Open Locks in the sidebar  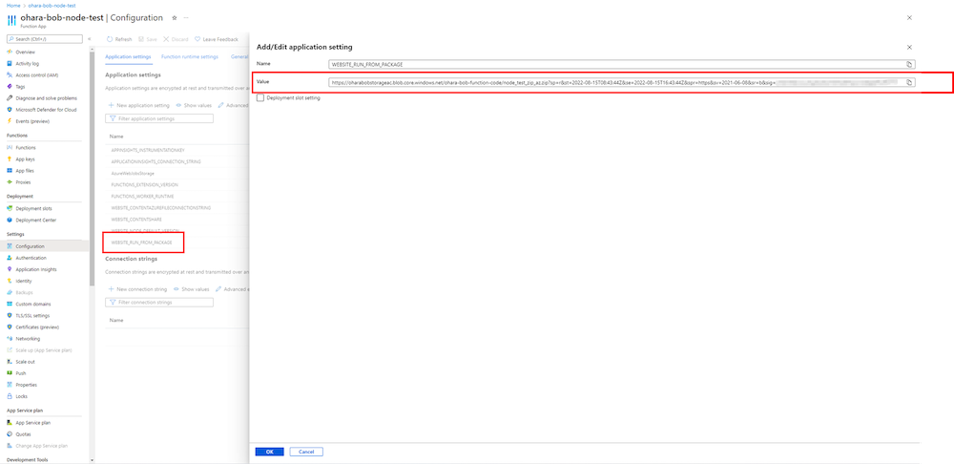(x=21, y=396)
